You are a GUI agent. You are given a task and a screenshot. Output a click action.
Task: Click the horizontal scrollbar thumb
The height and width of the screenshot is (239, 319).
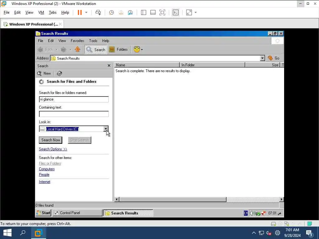tap(173, 199)
